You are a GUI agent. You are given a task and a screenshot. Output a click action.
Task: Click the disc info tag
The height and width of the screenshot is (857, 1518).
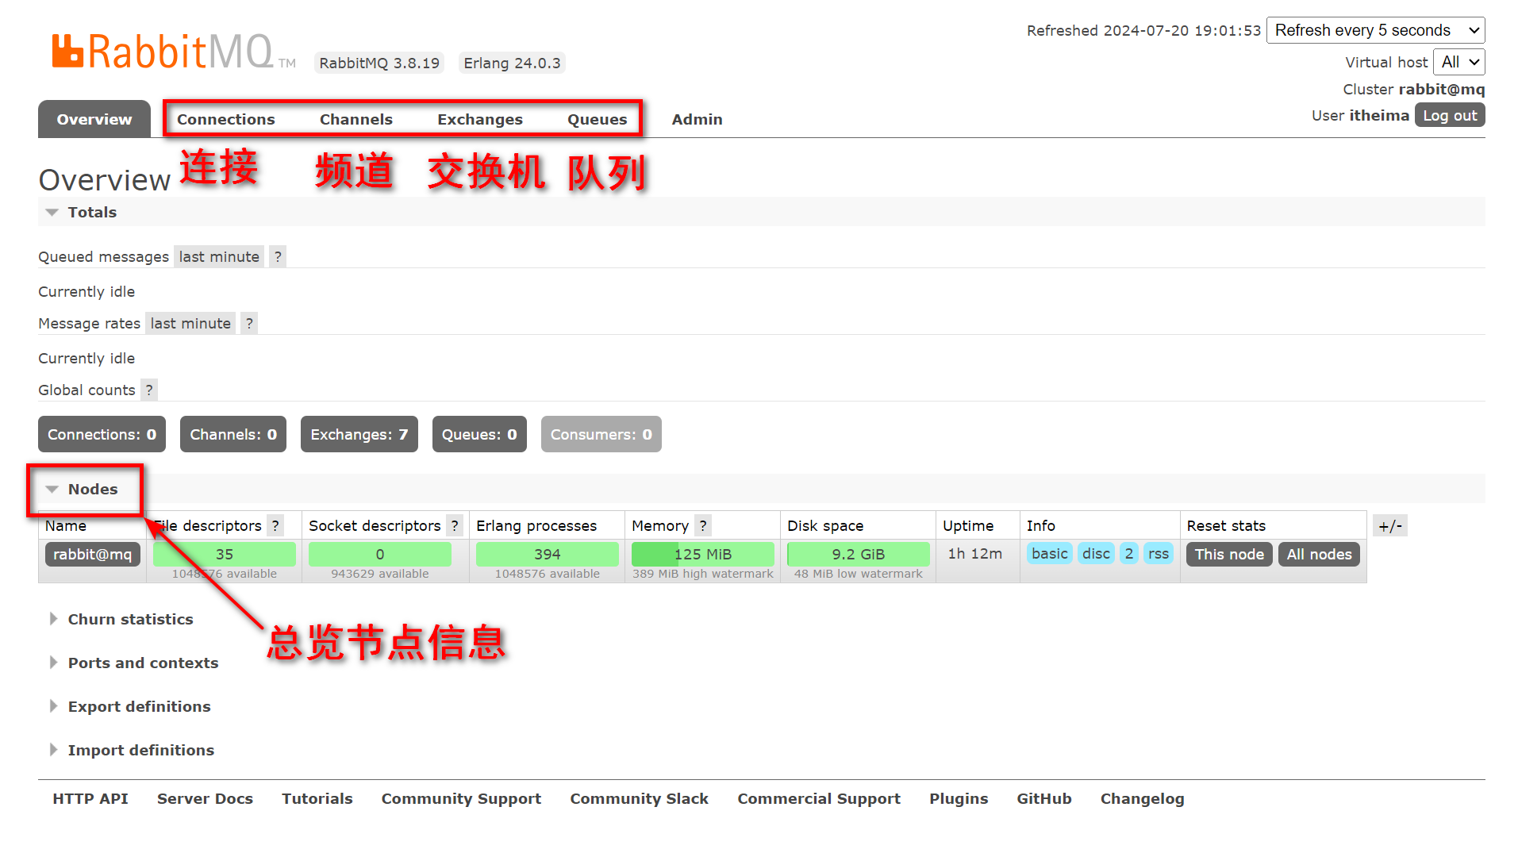1096,554
